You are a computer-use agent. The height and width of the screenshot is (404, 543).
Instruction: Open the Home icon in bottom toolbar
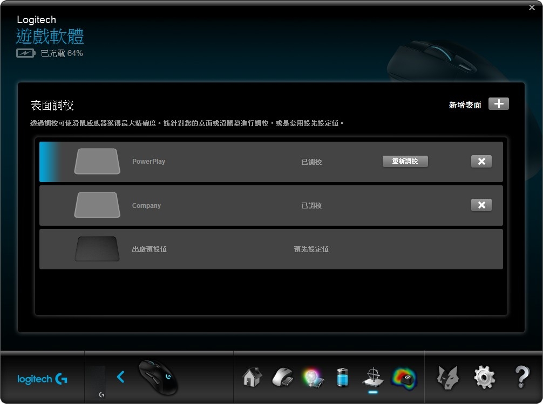[x=252, y=377]
